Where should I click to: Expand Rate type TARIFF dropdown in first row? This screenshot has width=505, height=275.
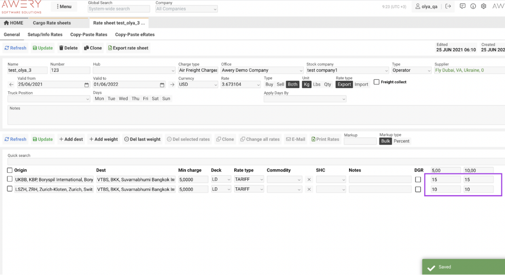click(x=249, y=179)
